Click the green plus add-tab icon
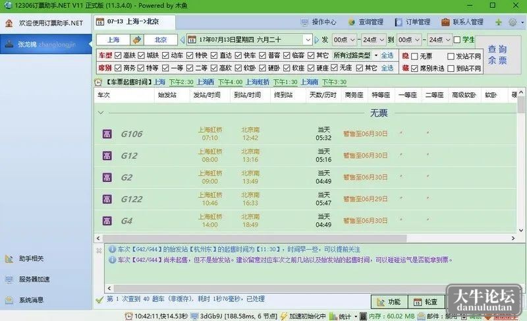This screenshot has height=321, width=527. (499, 22)
